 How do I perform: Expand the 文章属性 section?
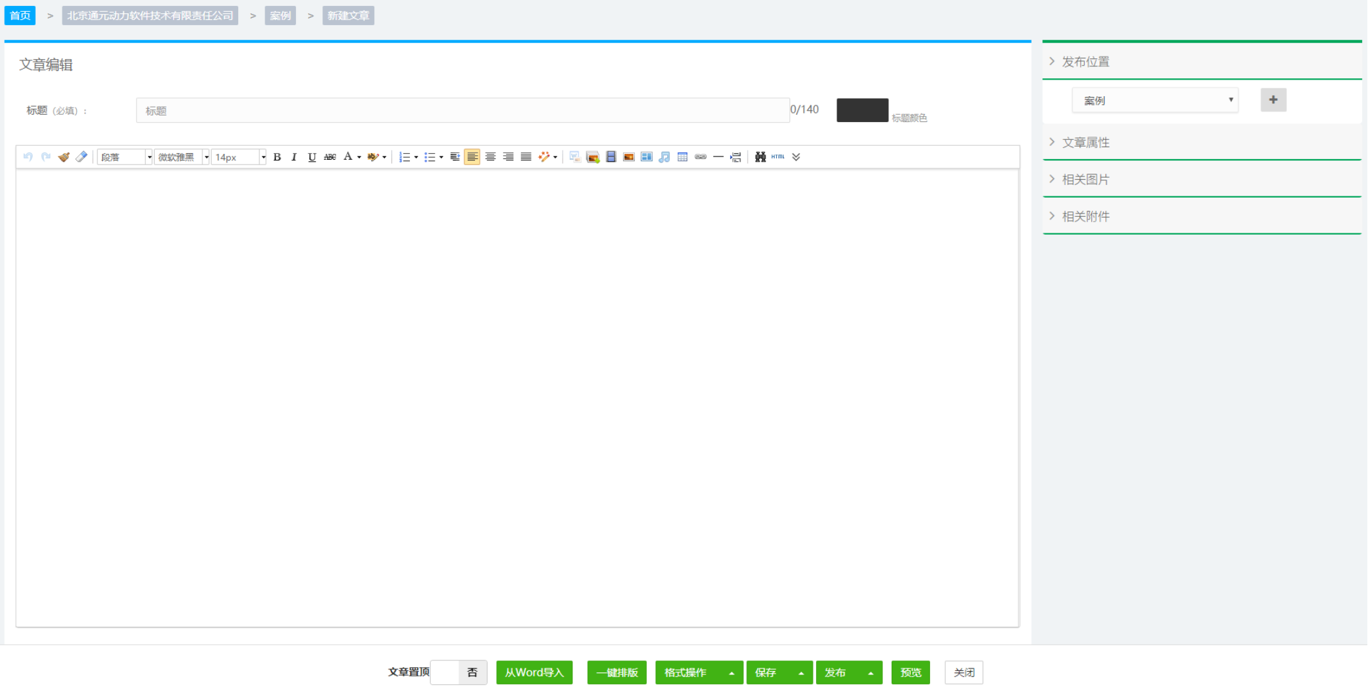point(1085,143)
